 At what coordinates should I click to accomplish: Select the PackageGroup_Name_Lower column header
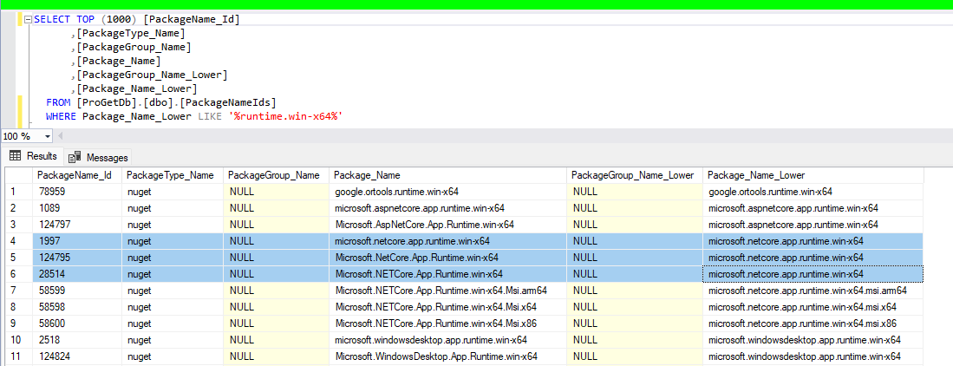coord(632,175)
